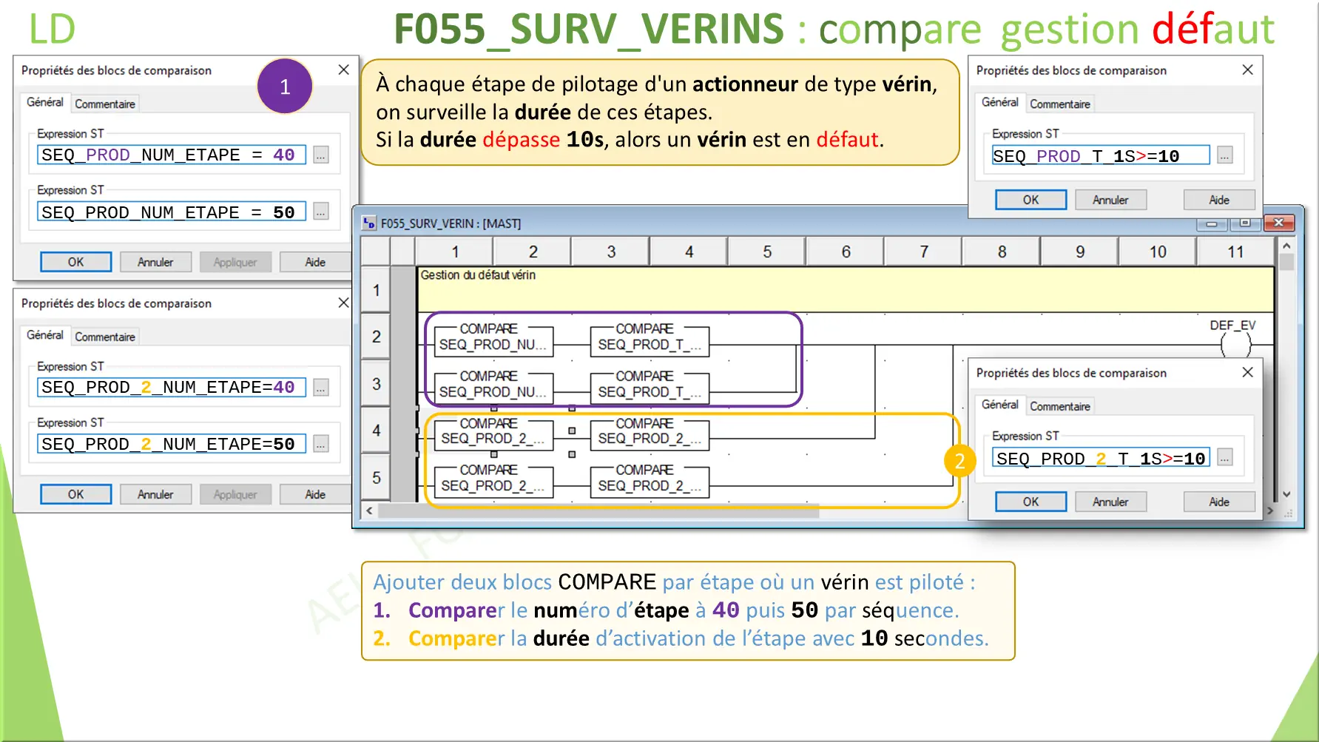Switch to the Commentaire tab in the first comparison dialog
The height and width of the screenshot is (742, 1319).
click(104, 103)
